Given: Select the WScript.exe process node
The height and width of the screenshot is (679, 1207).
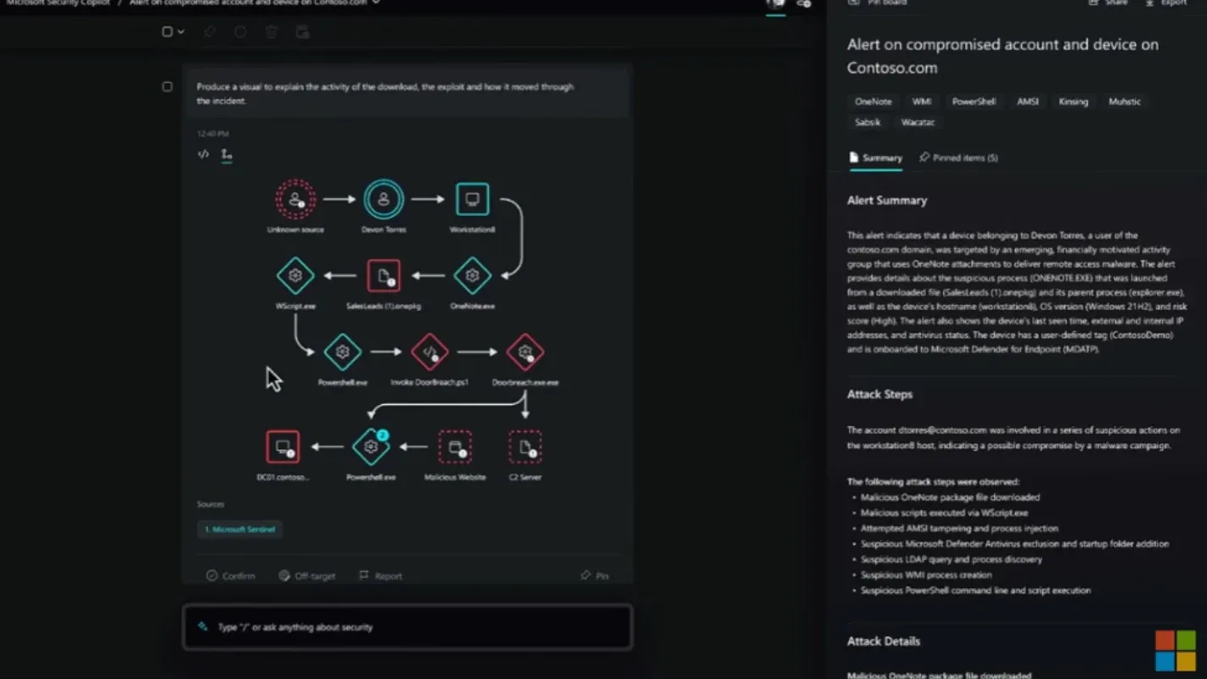Looking at the screenshot, I should pos(295,276).
